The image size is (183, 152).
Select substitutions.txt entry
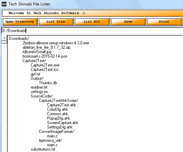point(43,150)
